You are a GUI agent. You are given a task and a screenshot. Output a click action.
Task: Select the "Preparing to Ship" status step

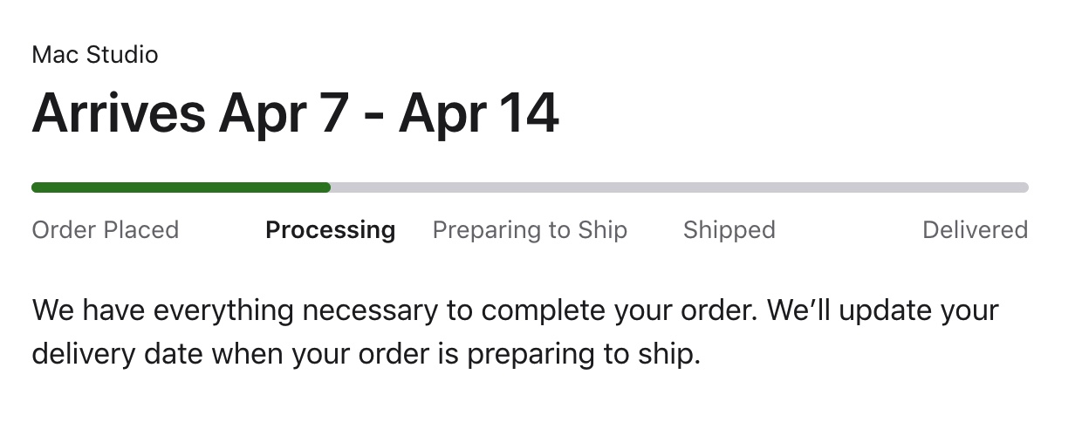[530, 230]
